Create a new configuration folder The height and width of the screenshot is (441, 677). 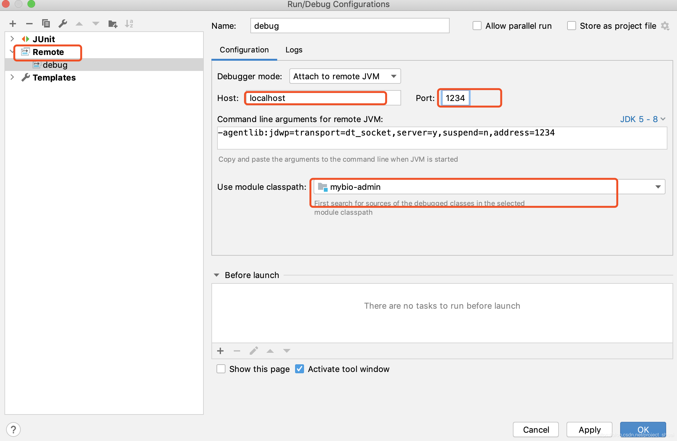(x=112, y=23)
